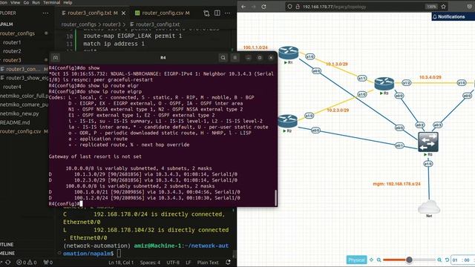Select router R2 in the topology
The height and width of the screenshot is (267, 475).
pos(287,122)
